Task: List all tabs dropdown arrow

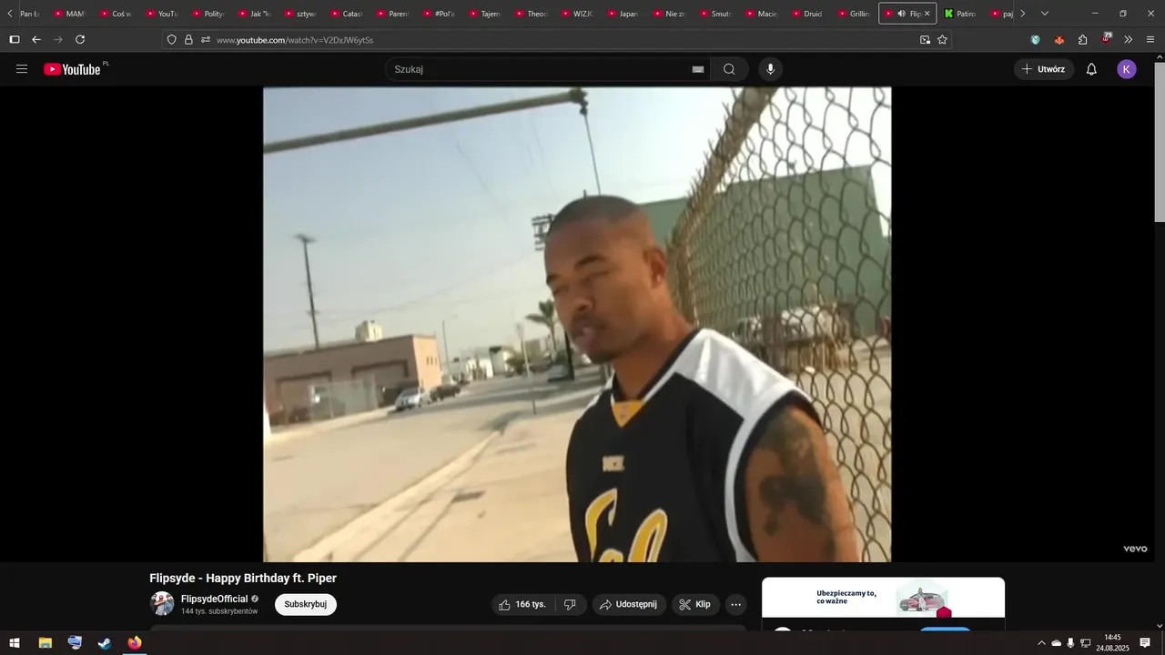Action: 1044,14
